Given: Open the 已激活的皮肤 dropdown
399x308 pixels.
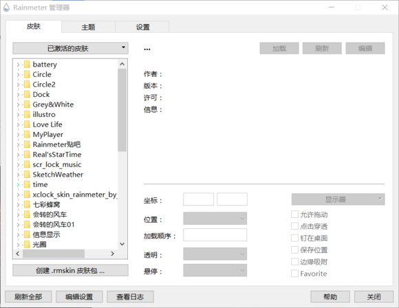Looking at the screenshot, I should pyautogui.click(x=70, y=48).
